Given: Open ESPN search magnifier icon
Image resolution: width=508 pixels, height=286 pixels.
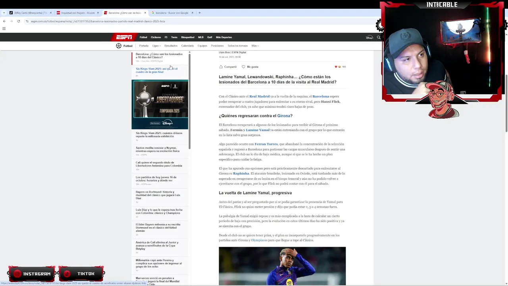Looking at the screenshot, I should (x=379, y=37).
